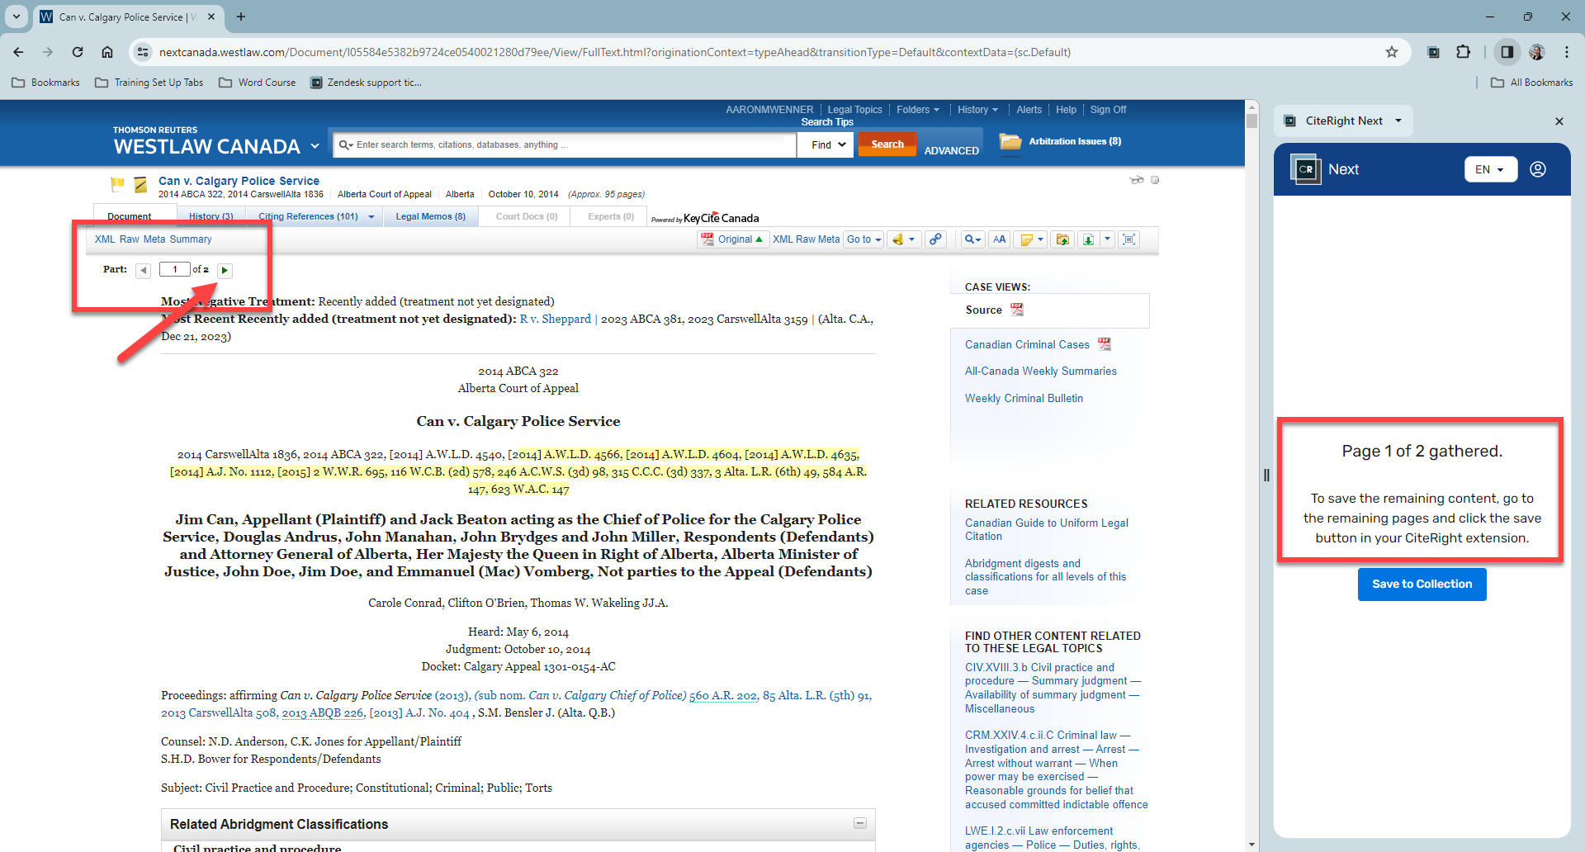Viewport: 1585px width, 852px height.
Task: Click the eyeglasses icon near document header
Action: [x=1137, y=180]
